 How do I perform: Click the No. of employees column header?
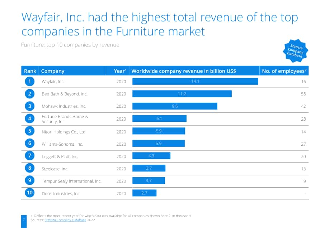tap(284, 71)
